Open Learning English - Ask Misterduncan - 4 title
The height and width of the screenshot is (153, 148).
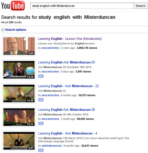(x=68, y=133)
